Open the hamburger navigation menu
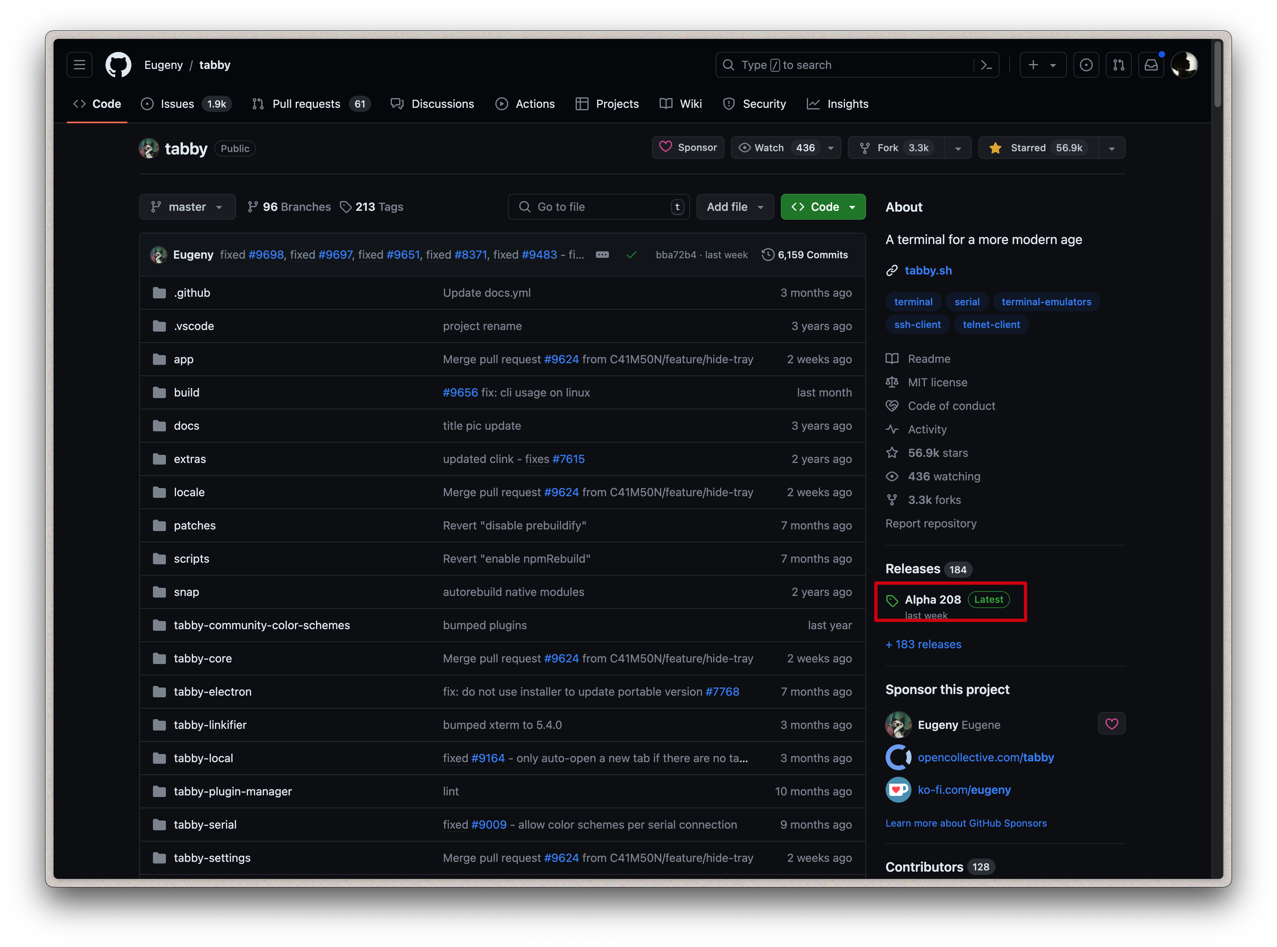1277x947 pixels. coord(79,65)
